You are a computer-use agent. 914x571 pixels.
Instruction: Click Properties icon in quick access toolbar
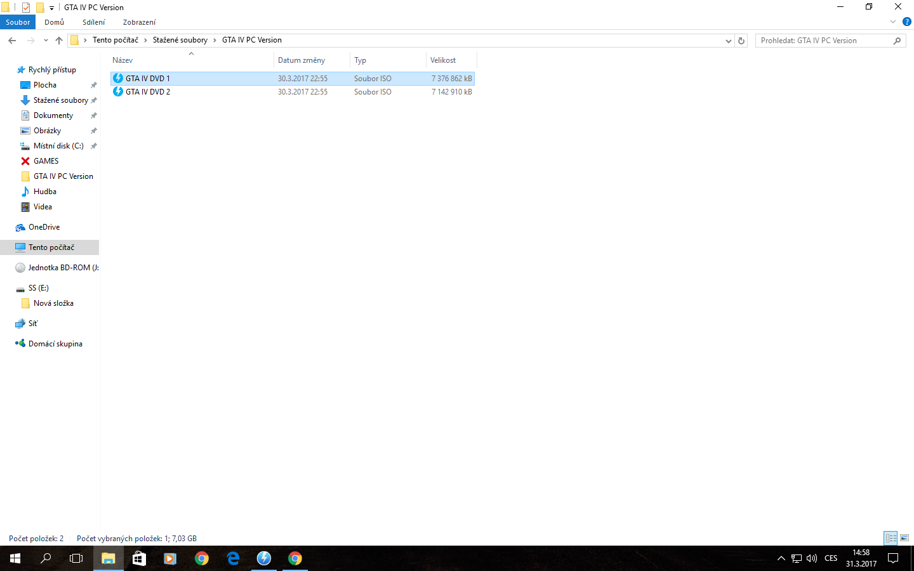26,8
